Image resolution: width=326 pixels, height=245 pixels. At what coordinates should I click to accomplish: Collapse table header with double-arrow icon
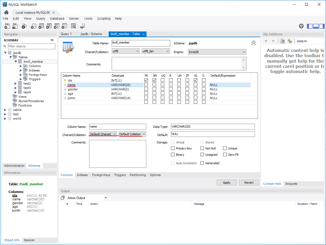[x=254, y=43]
